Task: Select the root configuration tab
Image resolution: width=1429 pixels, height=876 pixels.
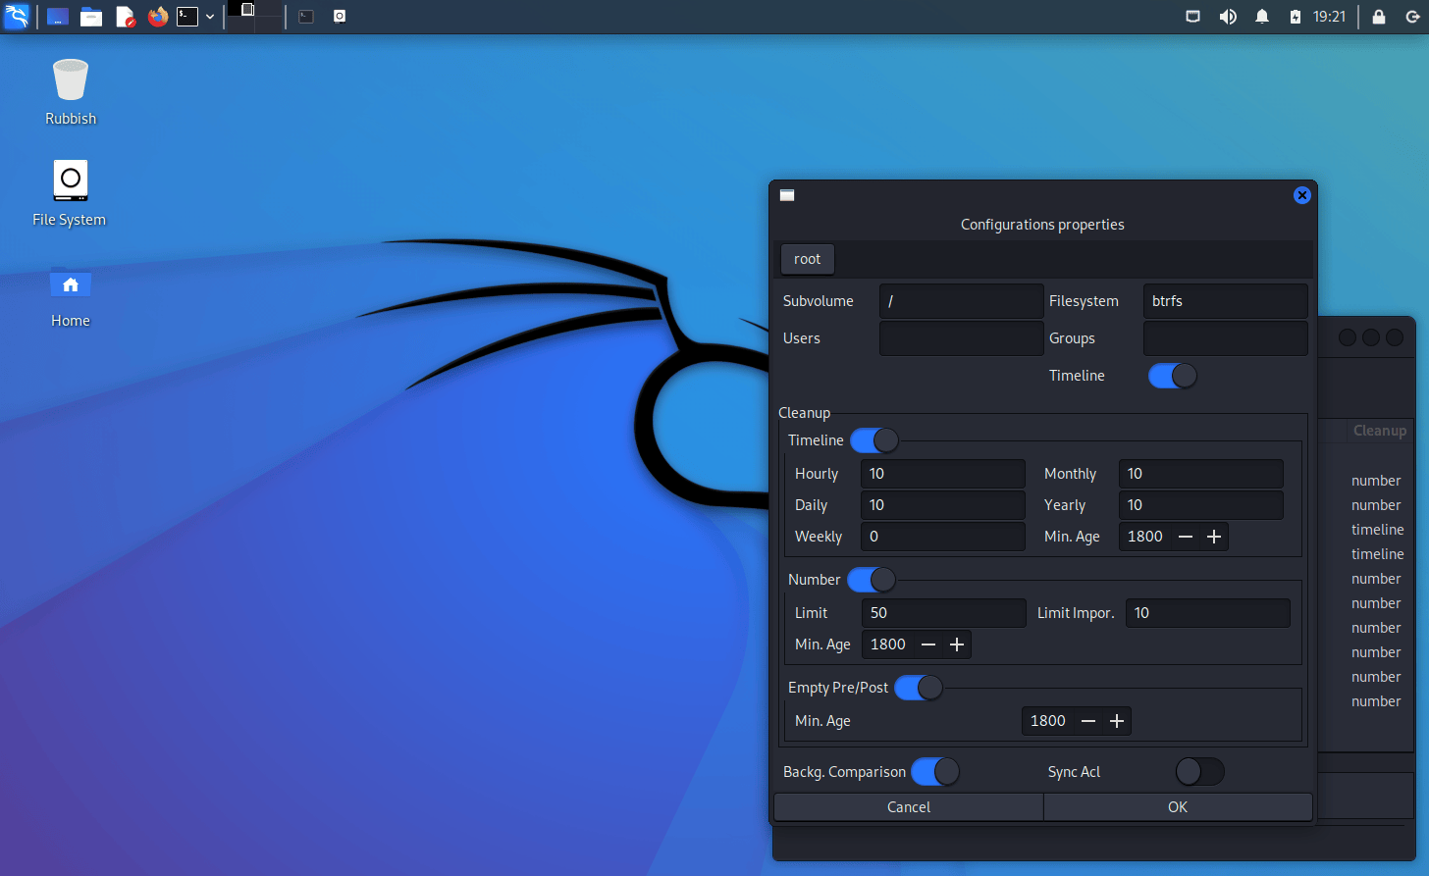Action: click(807, 259)
